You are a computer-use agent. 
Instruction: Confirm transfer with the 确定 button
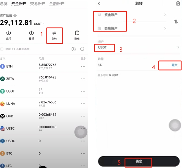tap(139, 161)
